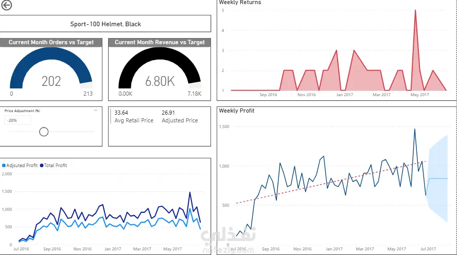457x255 pixels.
Task: Select the Sport-100 Helmet, Black title box
Action: pos(105,24)
